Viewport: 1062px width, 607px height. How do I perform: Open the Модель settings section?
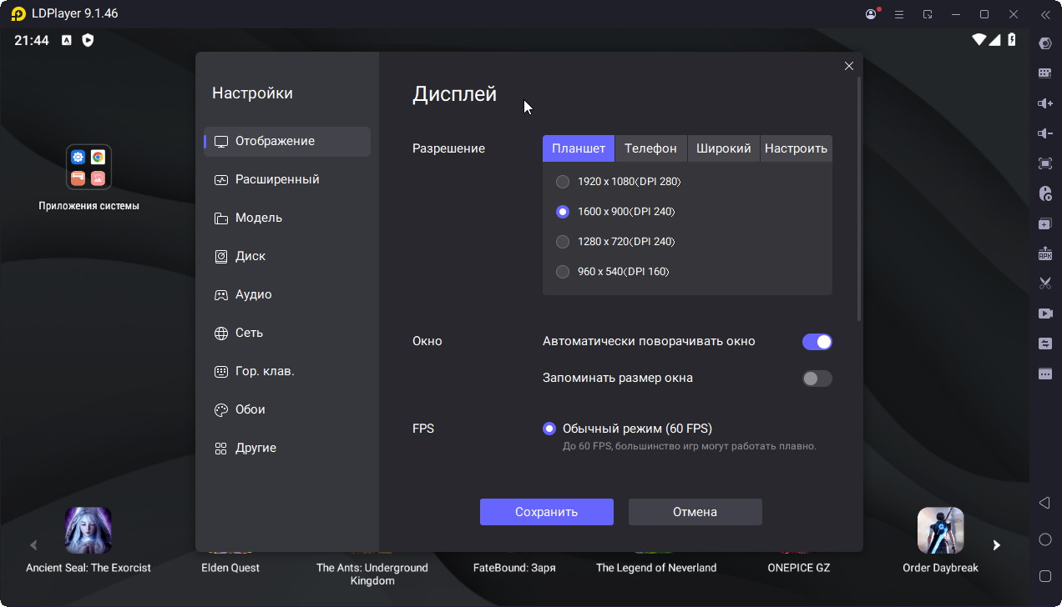[x=287, y=218]
